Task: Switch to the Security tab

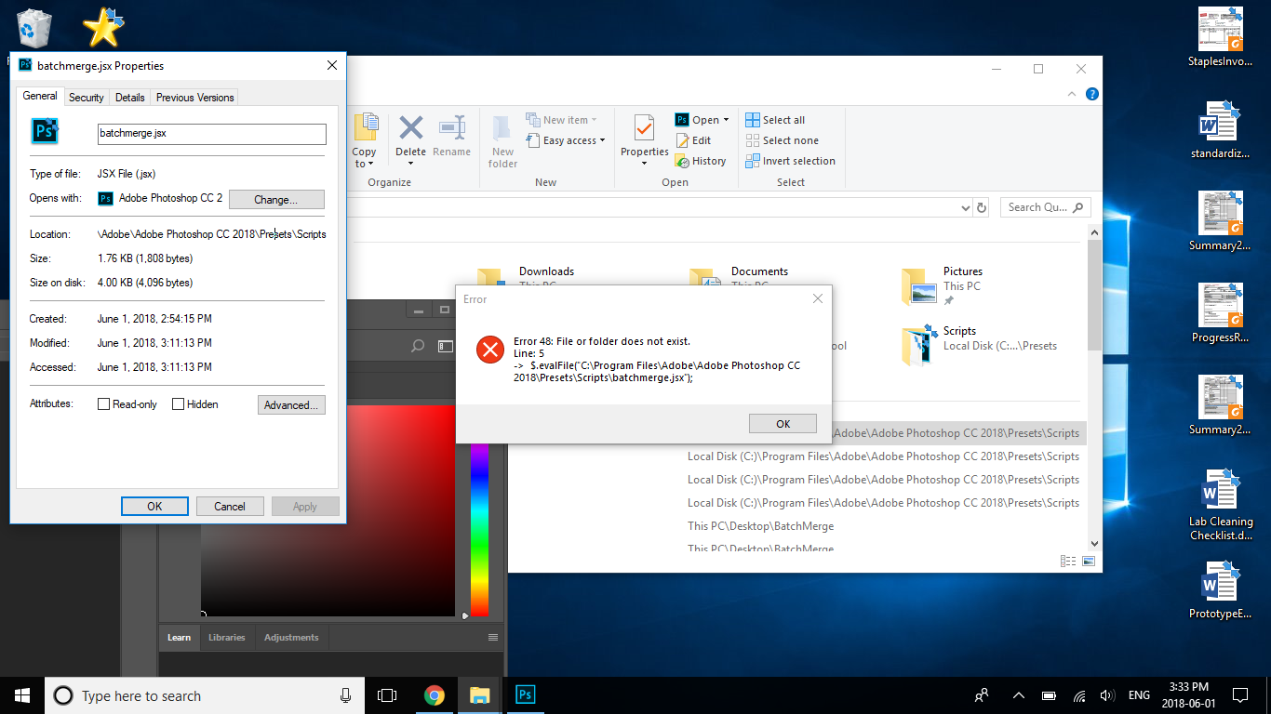Action: 87,98
